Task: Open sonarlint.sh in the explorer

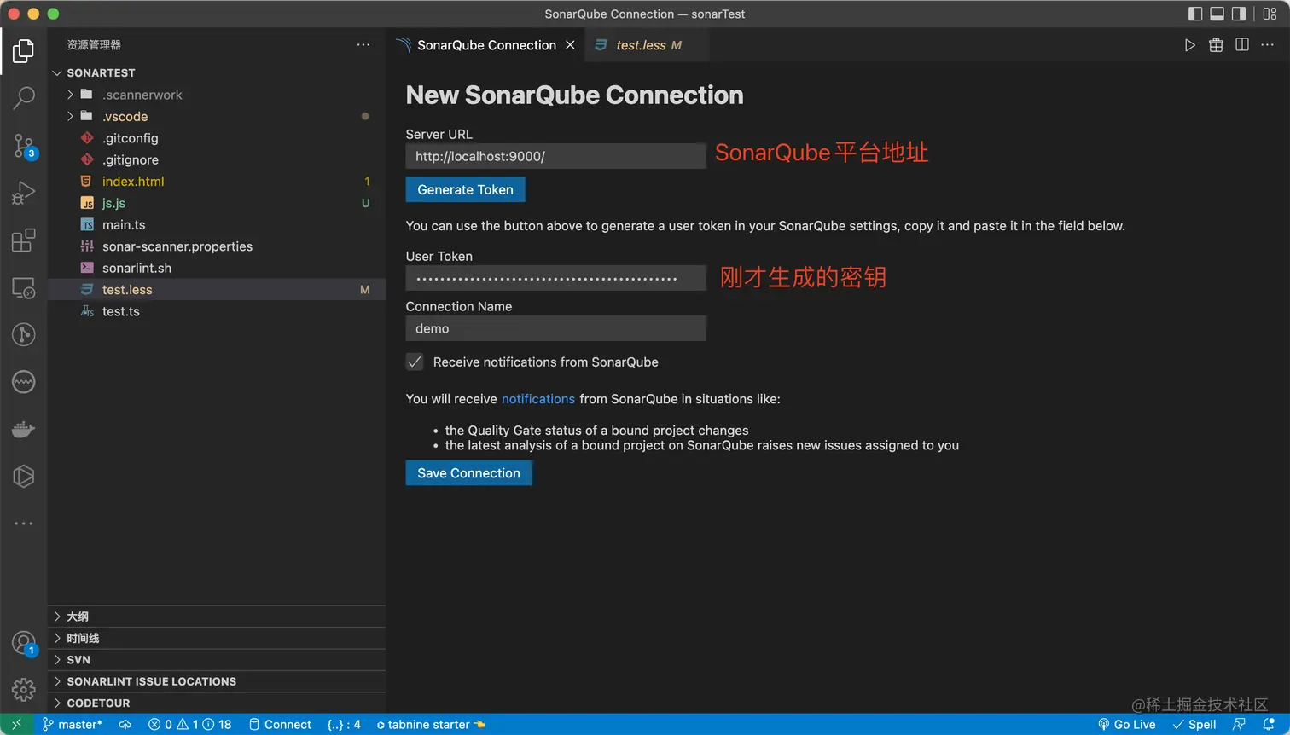Action: [x=217, y=269]
